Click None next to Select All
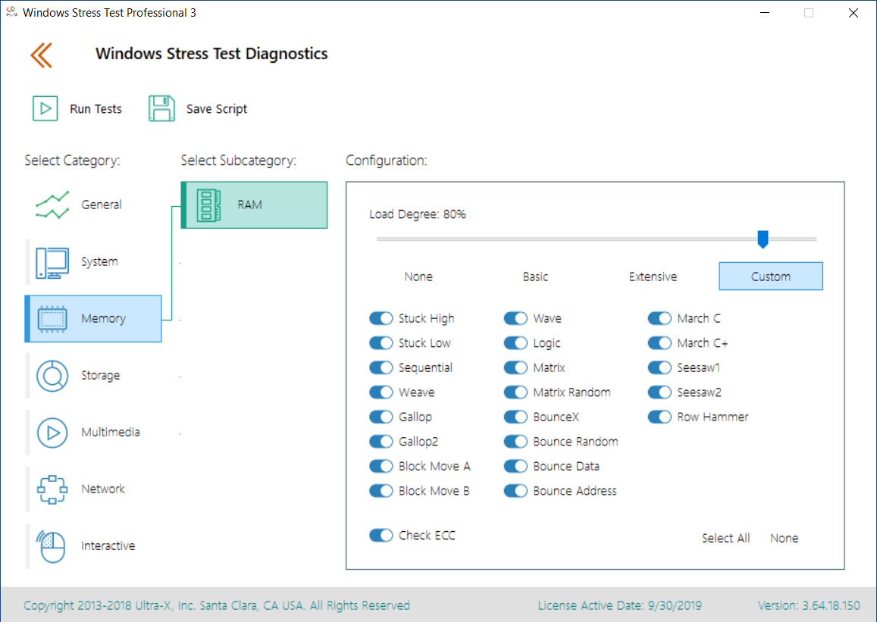 pyautogui.click(x=785, y=538)
